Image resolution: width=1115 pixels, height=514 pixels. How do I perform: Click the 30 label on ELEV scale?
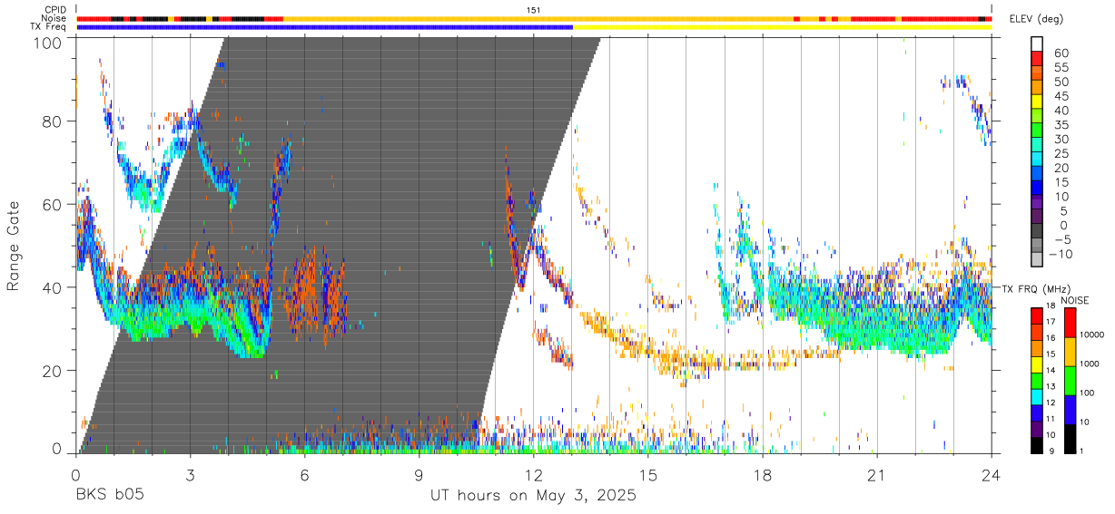click(x=1060, y=140)
